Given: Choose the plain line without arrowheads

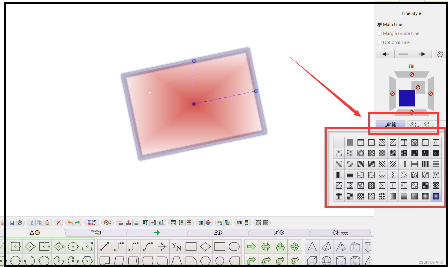Looking at the screenshot, I should coord(404,54).
